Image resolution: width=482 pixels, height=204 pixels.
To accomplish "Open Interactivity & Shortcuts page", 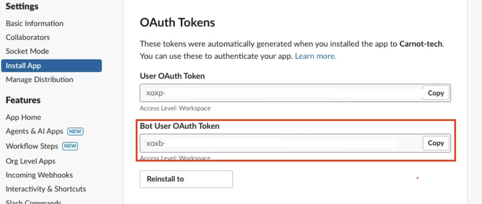I will (x=46, y=189).
